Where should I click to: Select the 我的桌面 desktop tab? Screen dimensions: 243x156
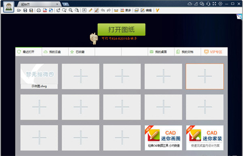[161, 52]
